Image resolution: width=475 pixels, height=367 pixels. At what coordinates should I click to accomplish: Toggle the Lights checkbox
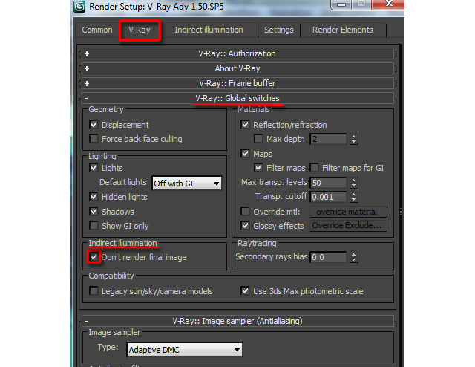94,168
